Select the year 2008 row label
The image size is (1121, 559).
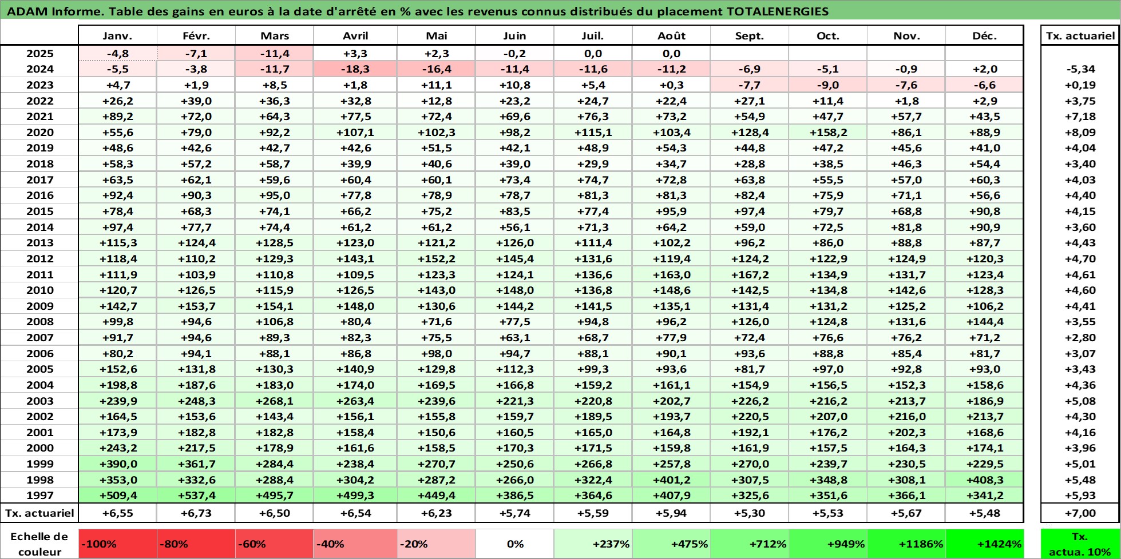click(39, 322)
